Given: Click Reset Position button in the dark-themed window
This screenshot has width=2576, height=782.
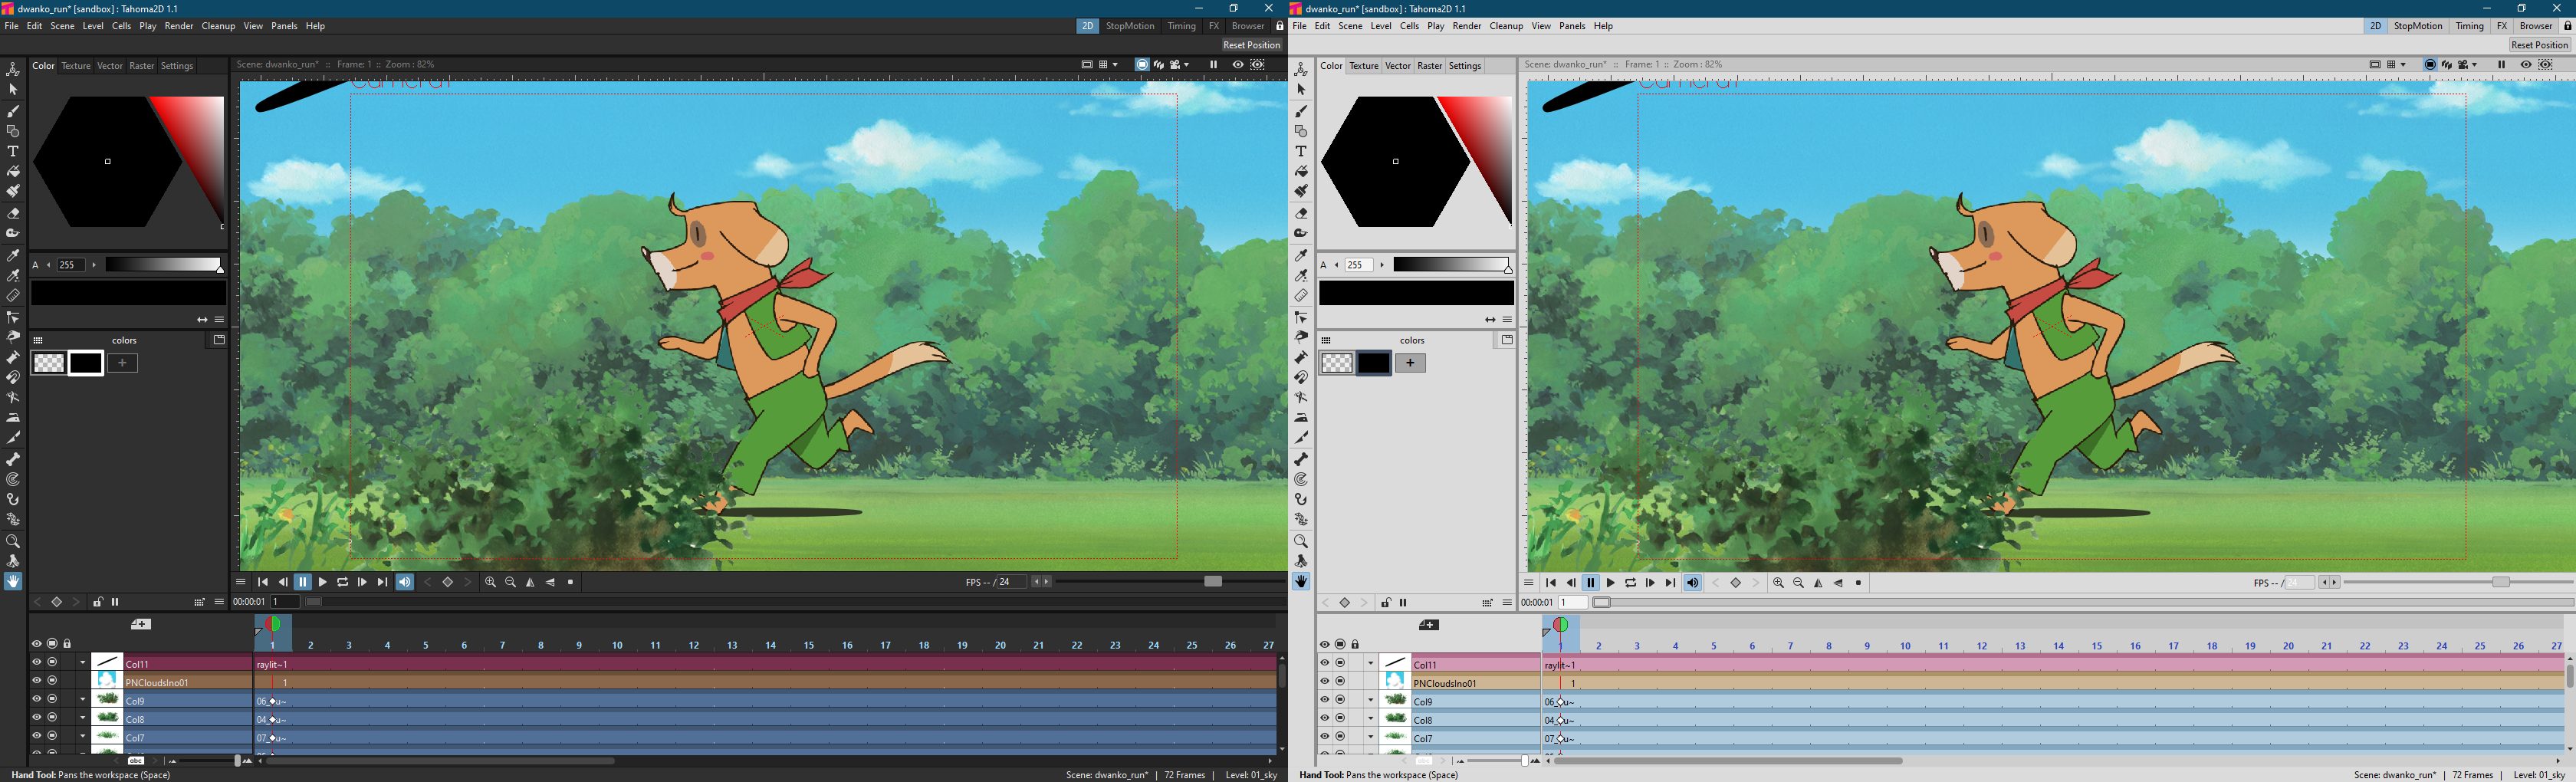Looking at the screenshot, I should click(x=1251, y=45).
